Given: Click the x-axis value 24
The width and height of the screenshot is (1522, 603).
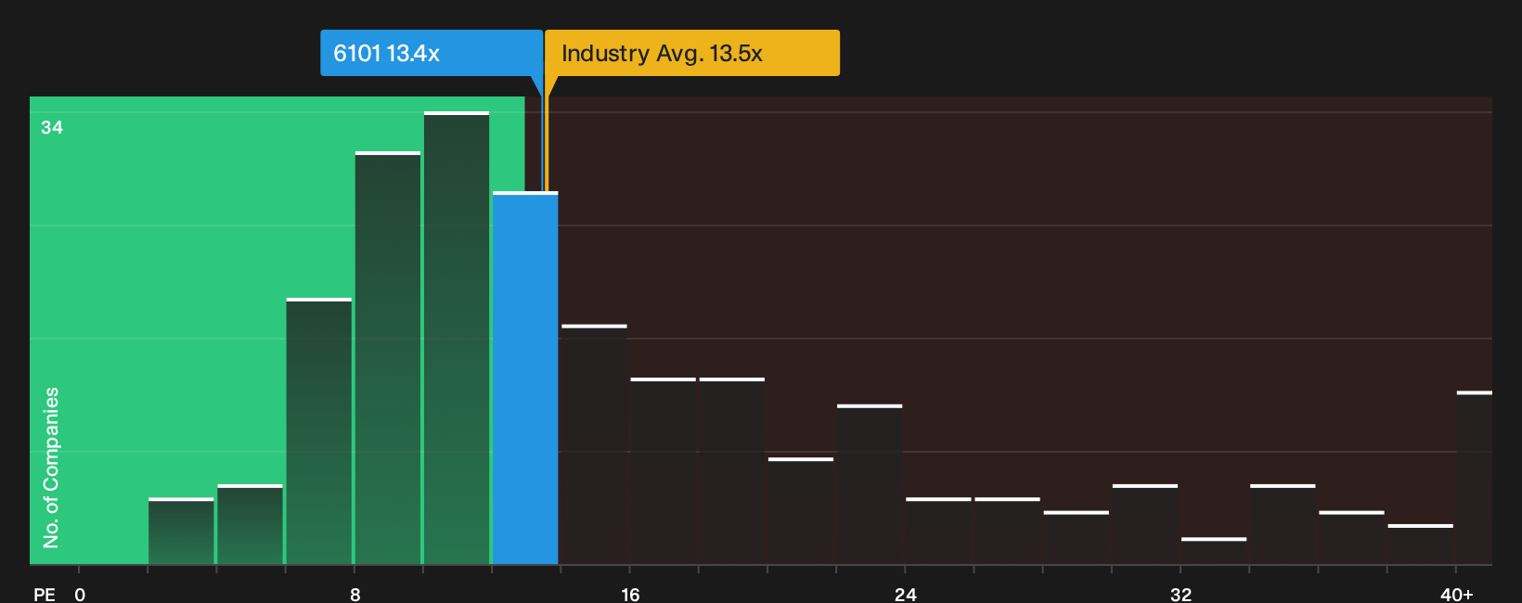Looking at the screenshot, I should coord(906,594).
